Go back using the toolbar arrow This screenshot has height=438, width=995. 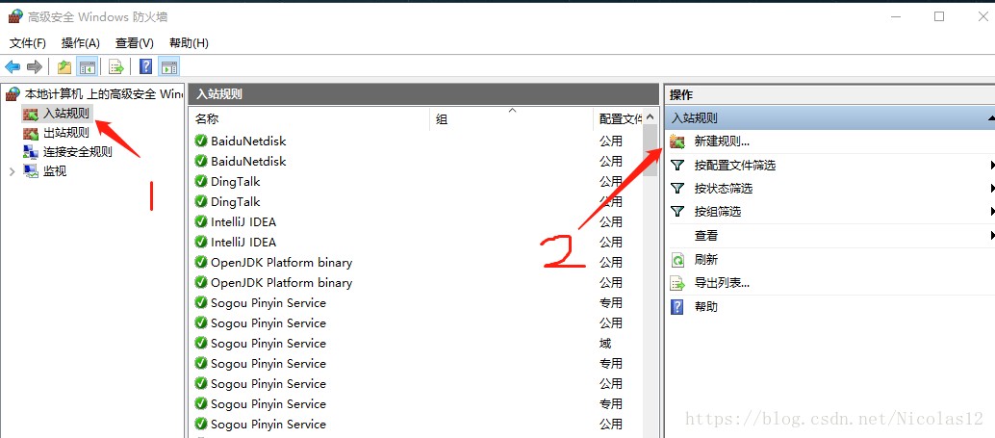(13, 66)
